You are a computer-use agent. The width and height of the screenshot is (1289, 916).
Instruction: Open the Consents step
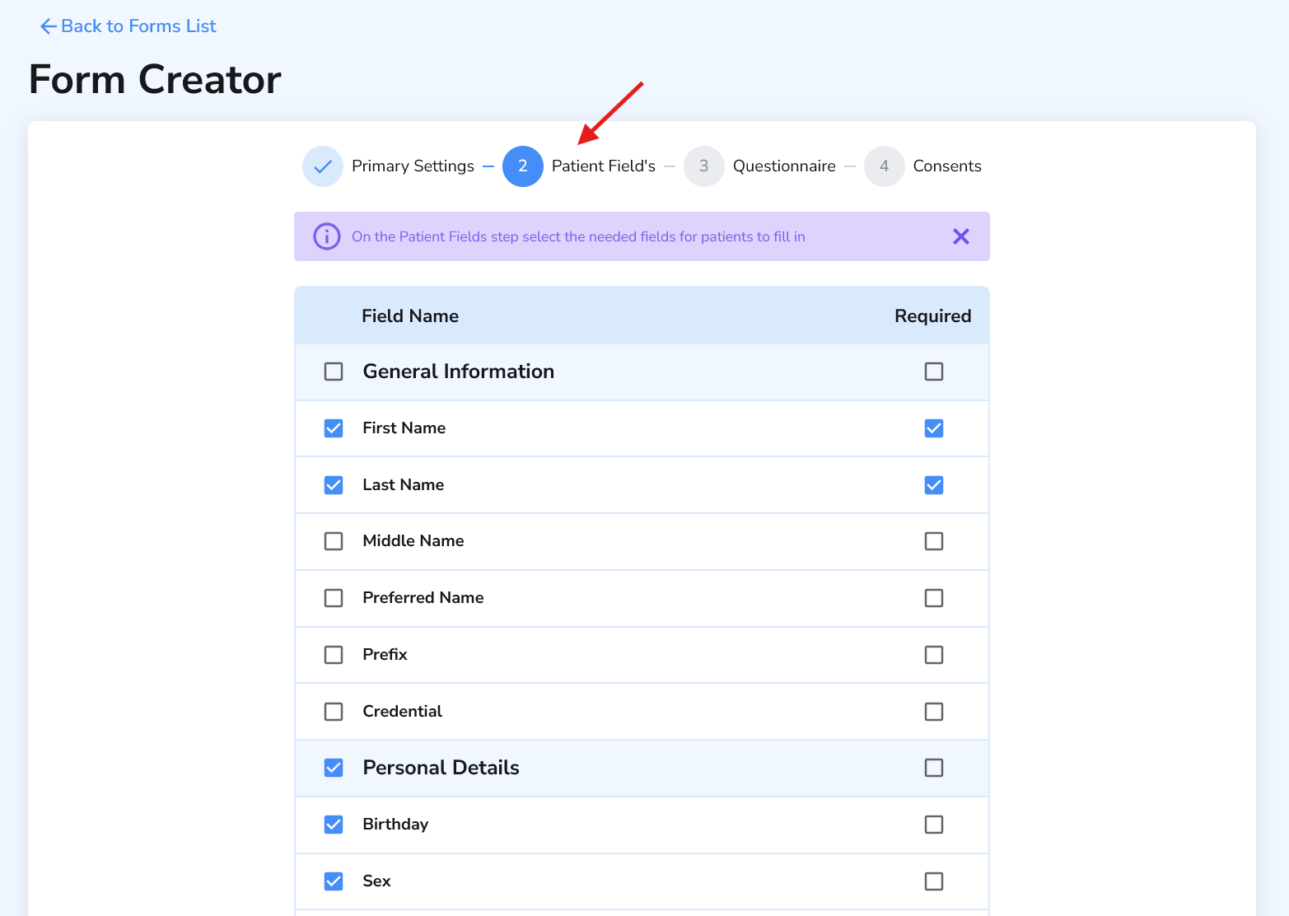tap(947, 166)
